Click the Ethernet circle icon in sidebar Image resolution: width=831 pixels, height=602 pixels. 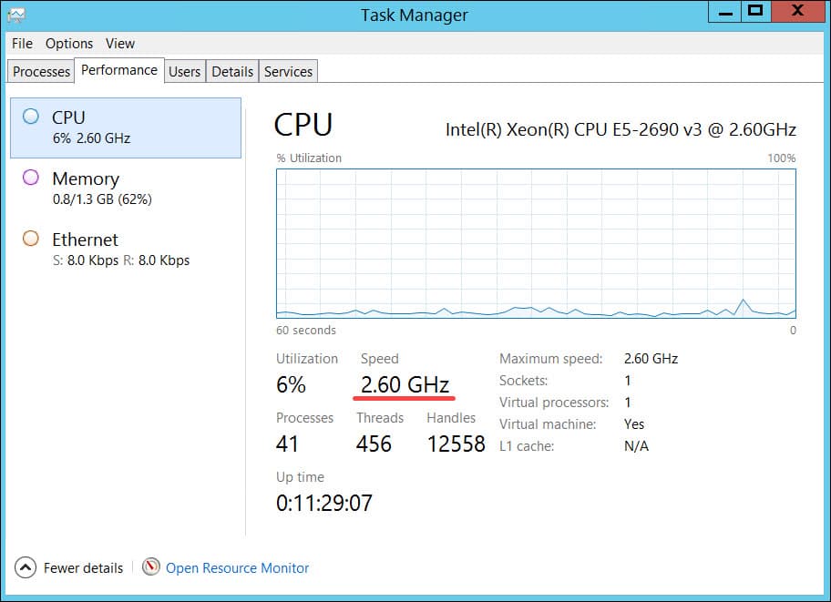pyautogui.click(x=31, y=239)
